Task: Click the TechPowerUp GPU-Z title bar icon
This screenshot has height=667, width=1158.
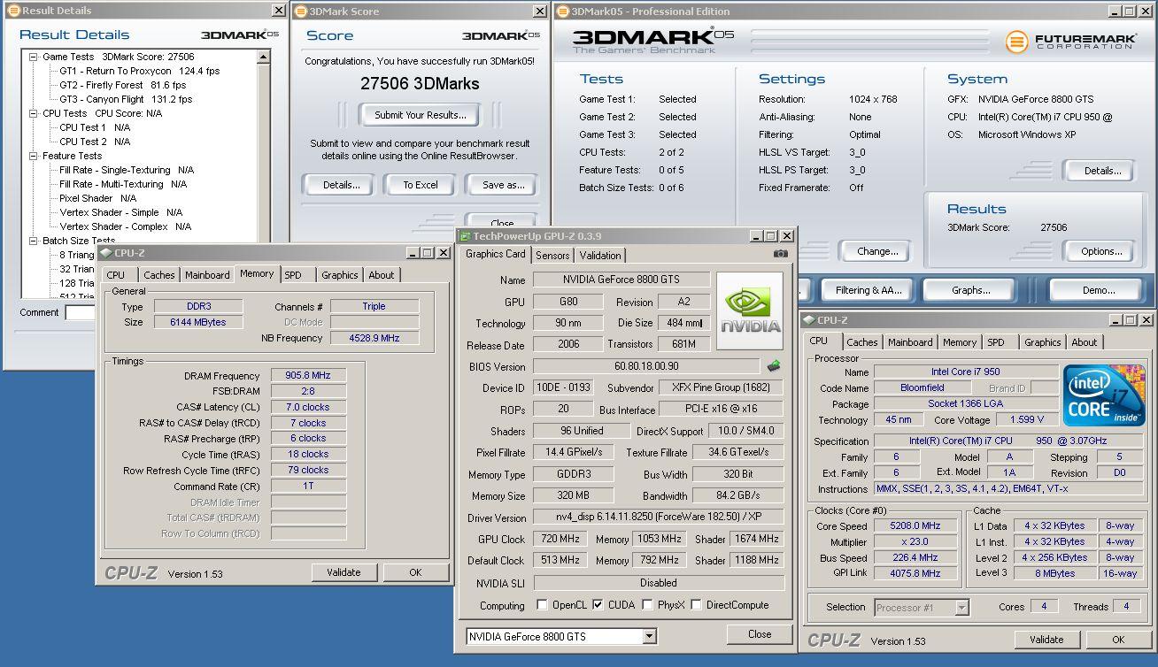Action: click(465, 235)
